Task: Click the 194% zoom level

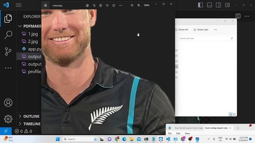Action: (x=147, y=5)
